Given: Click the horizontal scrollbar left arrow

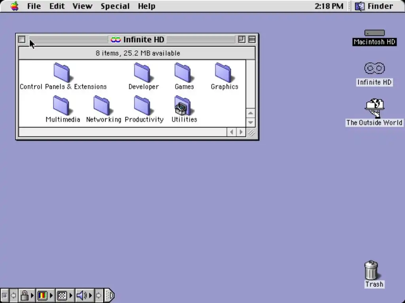Looking at the screenshot, I should 231,132.
